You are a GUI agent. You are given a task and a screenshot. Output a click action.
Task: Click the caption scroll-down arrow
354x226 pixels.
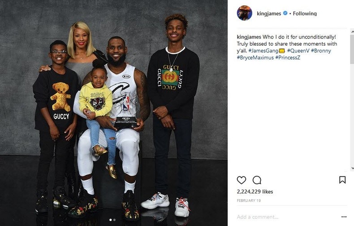click(x=352, y=168)
